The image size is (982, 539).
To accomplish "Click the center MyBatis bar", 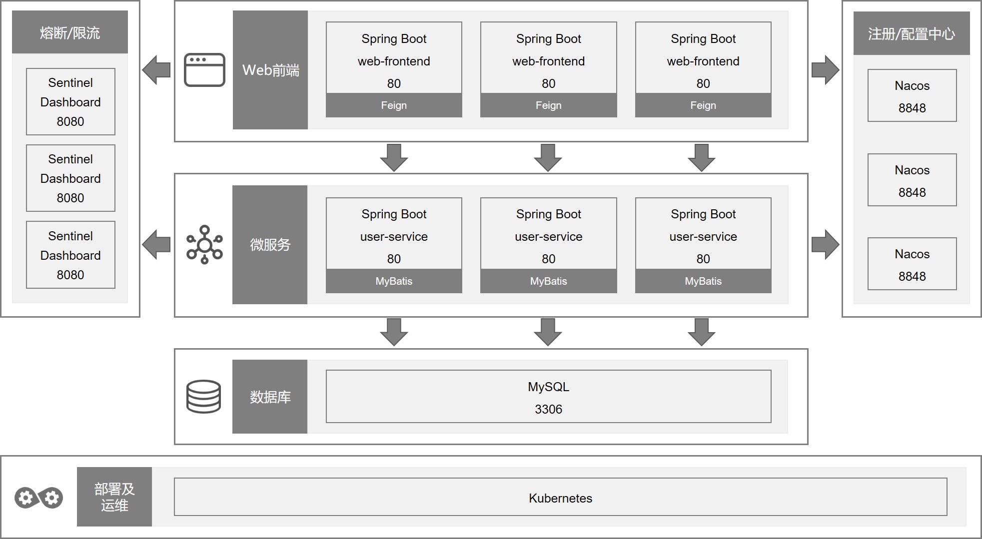I will (x=549, y=281).
